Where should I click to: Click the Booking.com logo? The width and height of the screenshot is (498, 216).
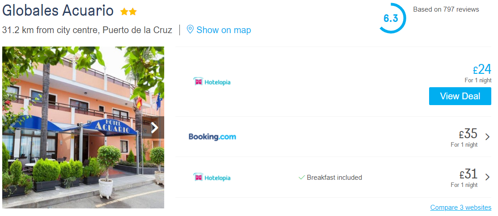(x=212, y=137)
